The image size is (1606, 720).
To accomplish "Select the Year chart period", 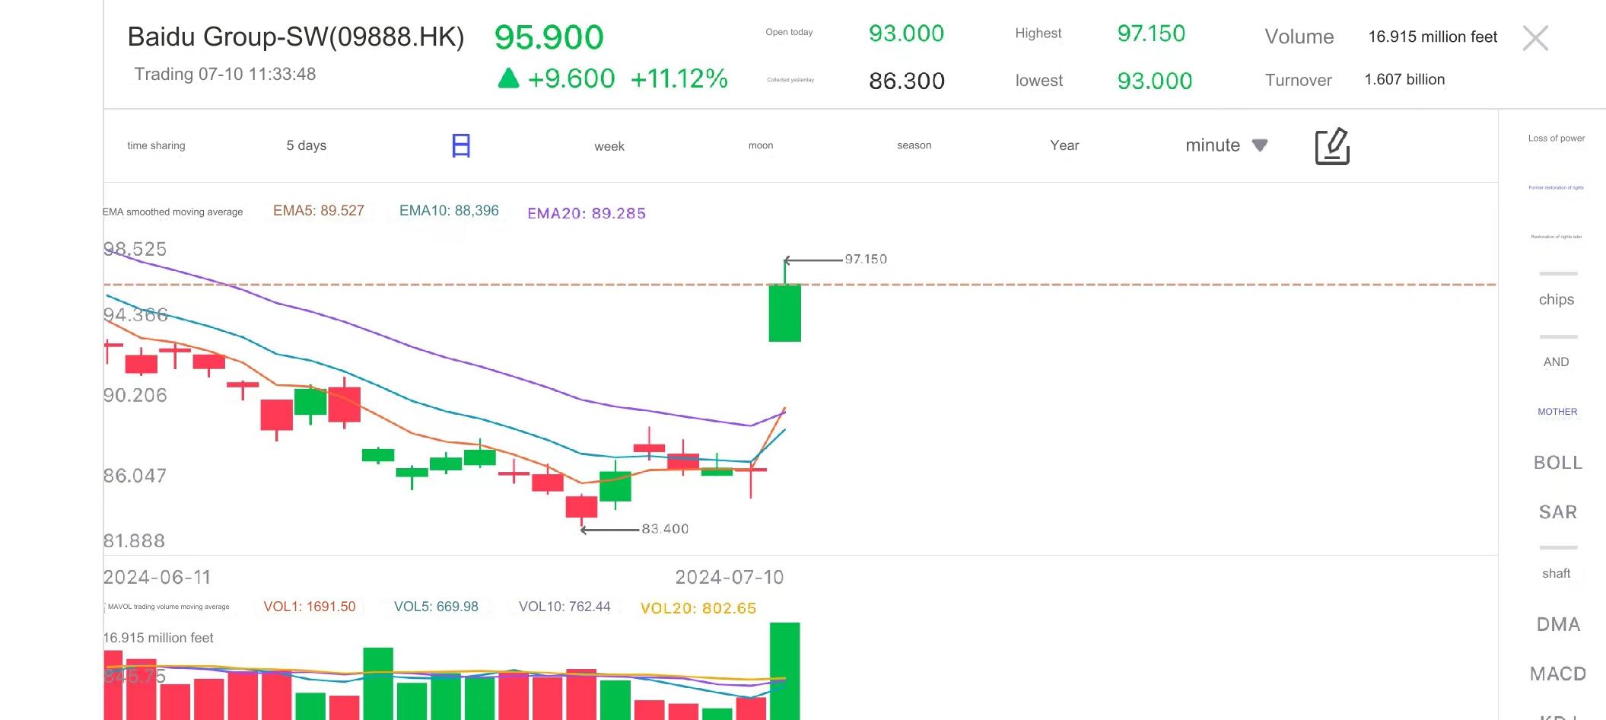I will click(x=1064, y=145).
